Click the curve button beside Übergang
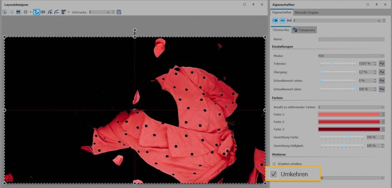 pos(382,72)
